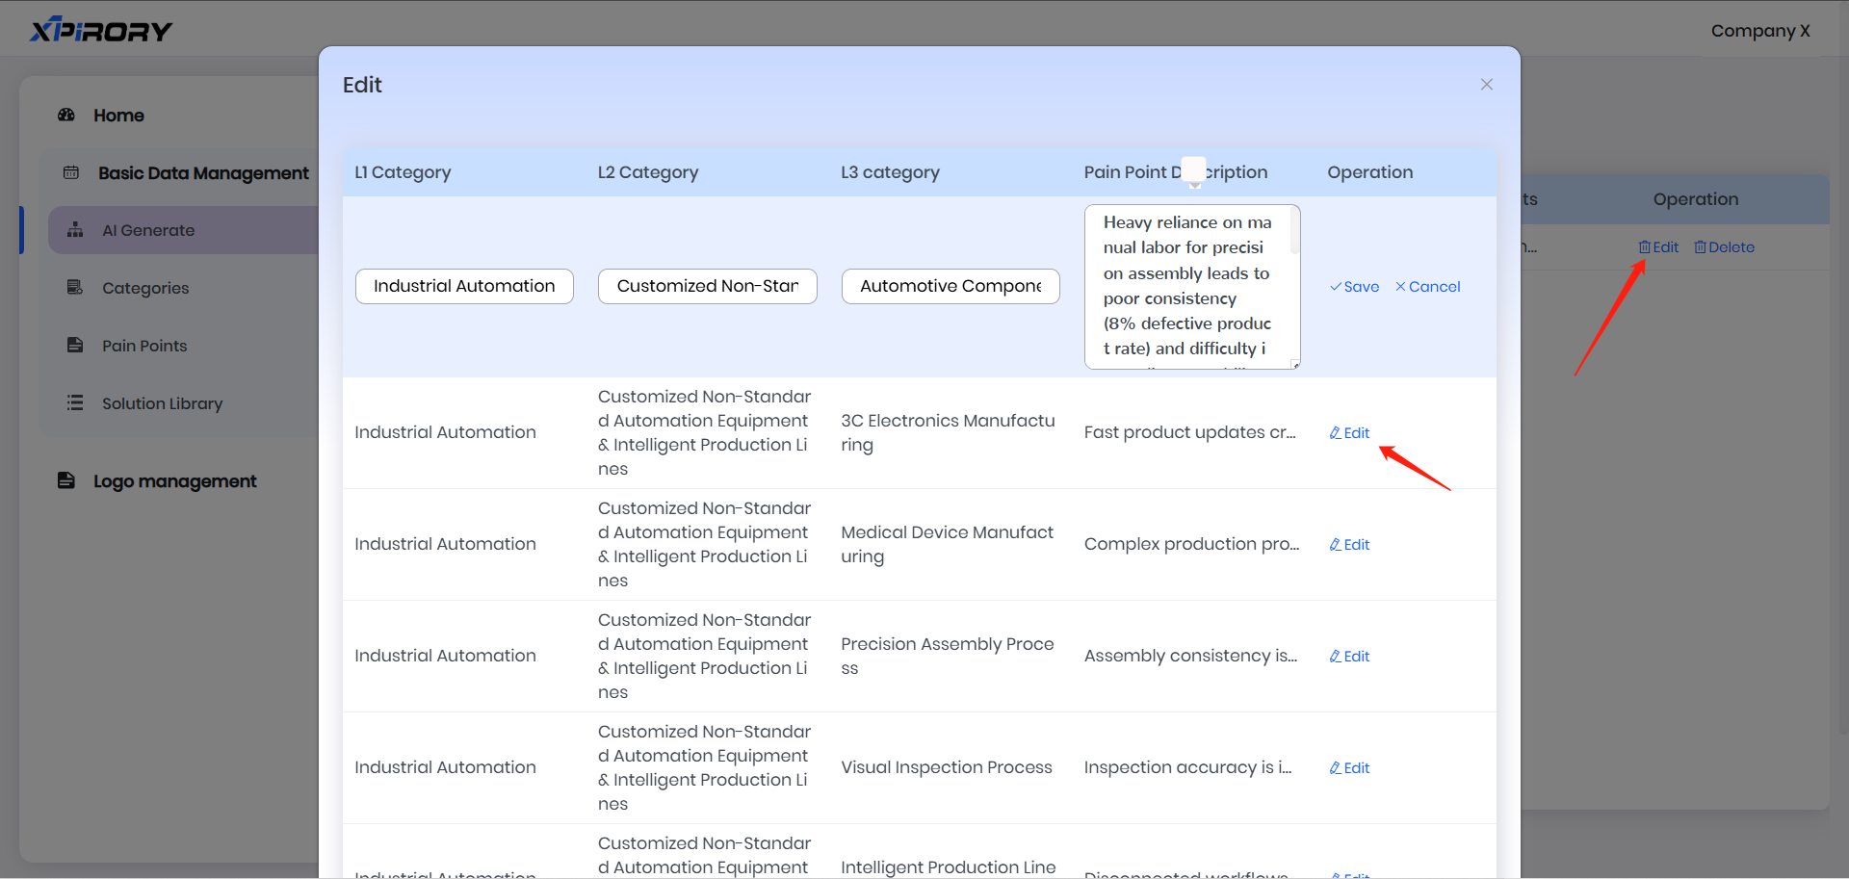Click the AI Generate hierarchy icon
Viewport: 1849px width, 879px height.
[75, 230]
